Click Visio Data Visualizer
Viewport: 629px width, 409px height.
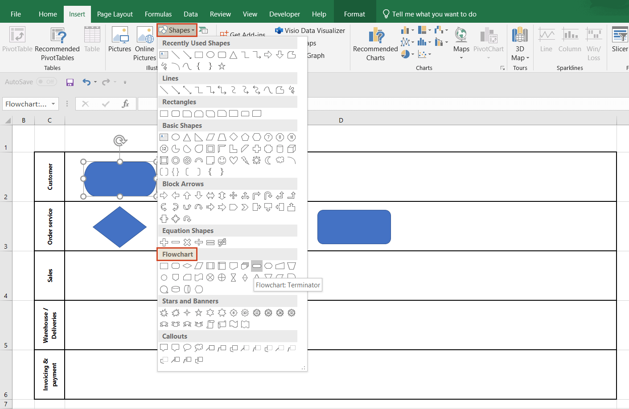pos(310,30)
